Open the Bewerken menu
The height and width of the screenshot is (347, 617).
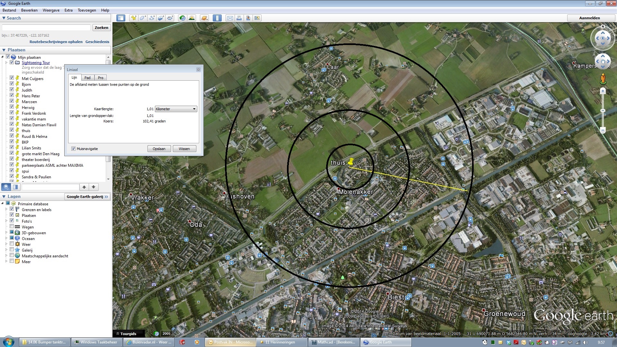coord(29,10)
